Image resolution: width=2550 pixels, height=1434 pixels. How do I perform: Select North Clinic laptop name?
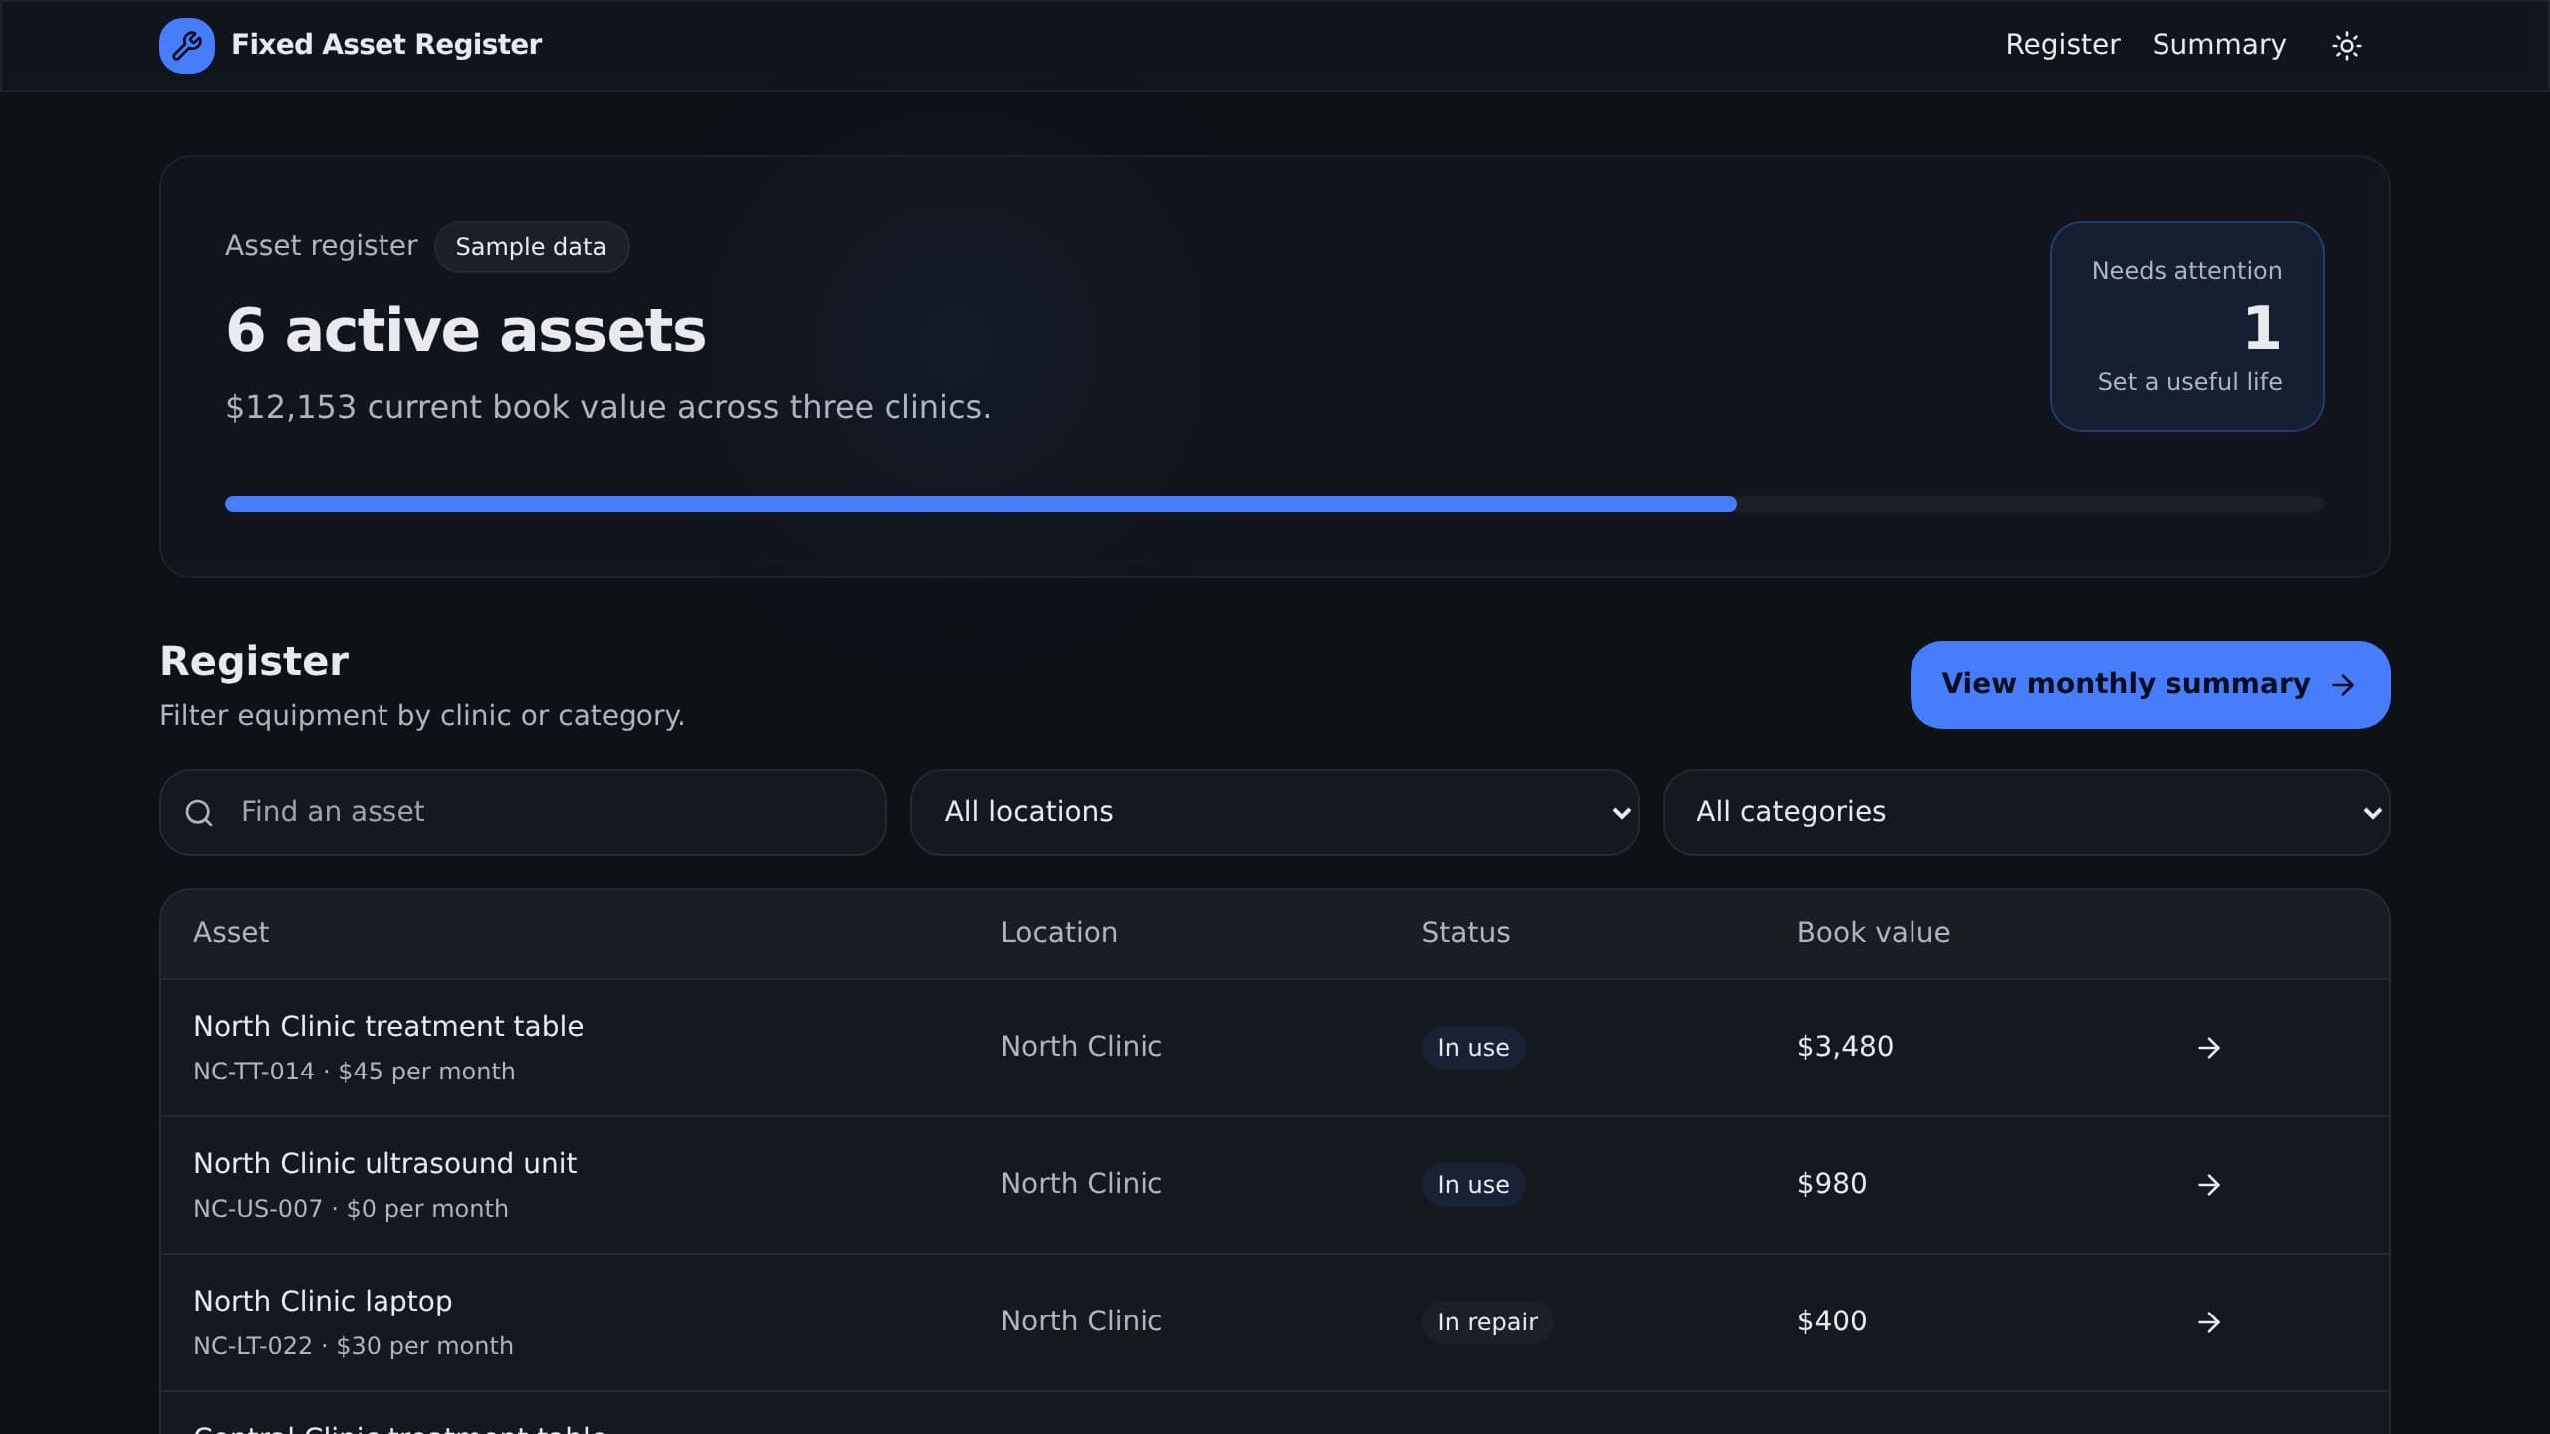click(323, 1301)
